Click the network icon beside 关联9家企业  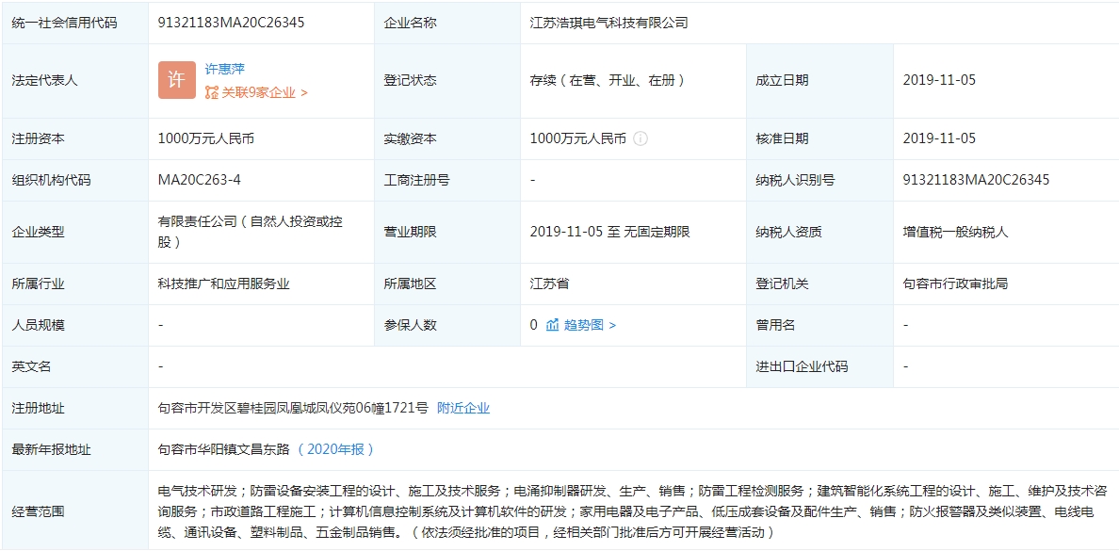(x=212, y=92)
